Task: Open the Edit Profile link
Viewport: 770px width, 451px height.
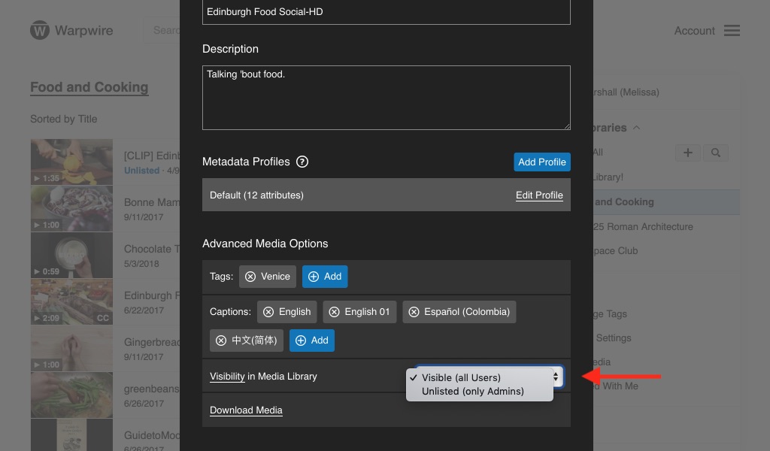Action: pos(539,195)
